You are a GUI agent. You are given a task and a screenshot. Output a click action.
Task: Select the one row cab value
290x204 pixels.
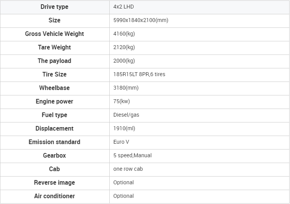click(128, 169)
